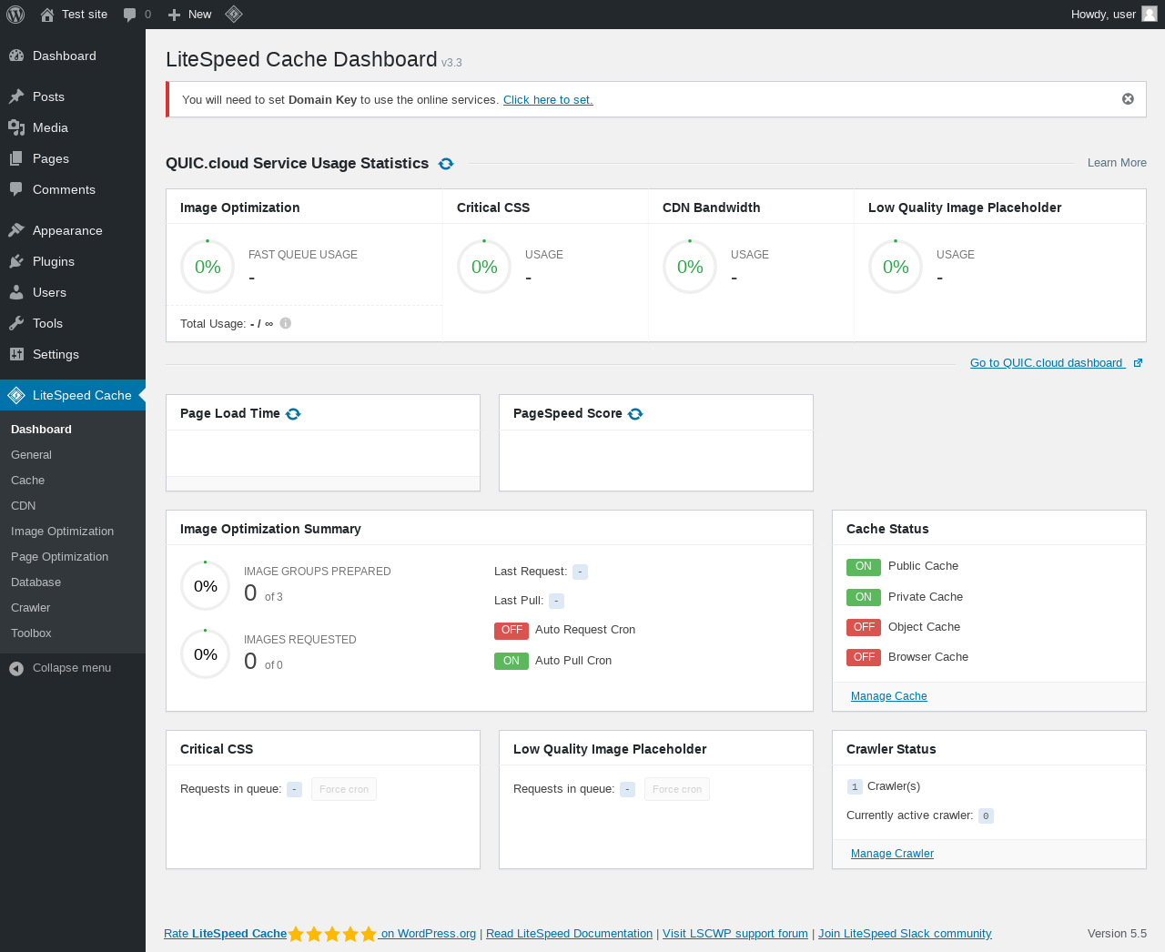Click the OFF badge for Auto Request Cron
The height and width of the screenshot is (952, 1165).
click(512, 631)
